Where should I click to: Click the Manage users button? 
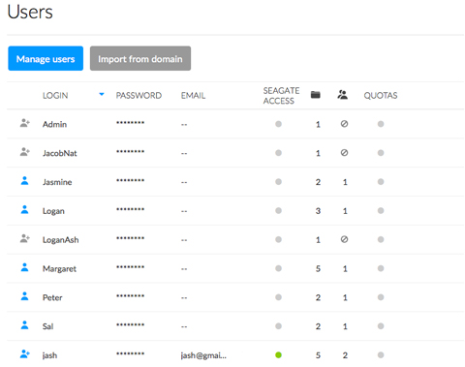pyautogui.click(x=46, y=58)
